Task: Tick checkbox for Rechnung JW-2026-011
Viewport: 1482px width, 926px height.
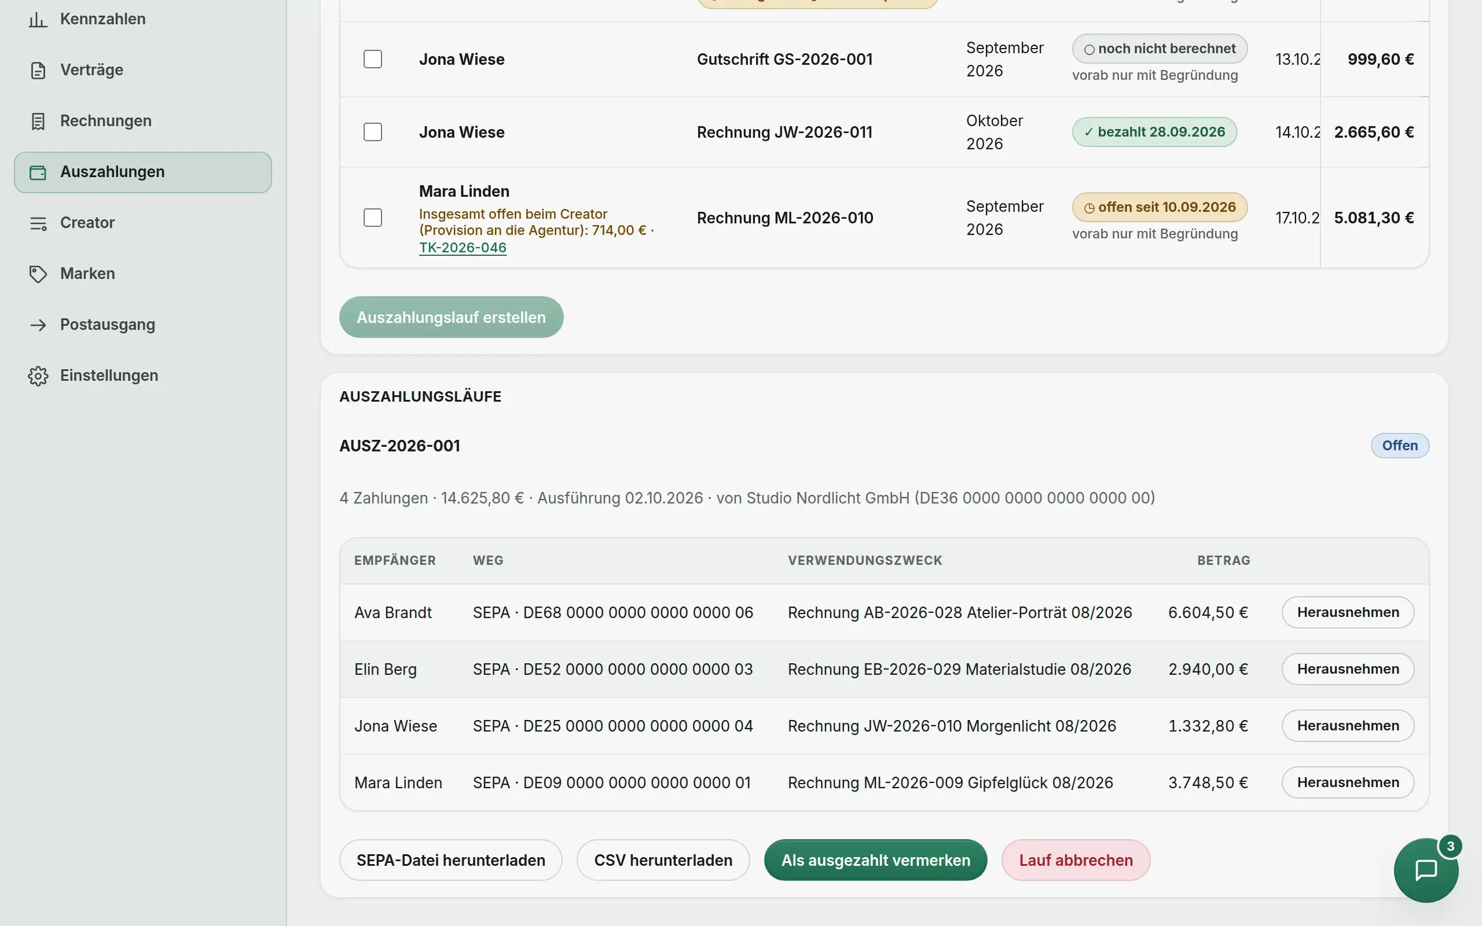Action: point(372,133)
